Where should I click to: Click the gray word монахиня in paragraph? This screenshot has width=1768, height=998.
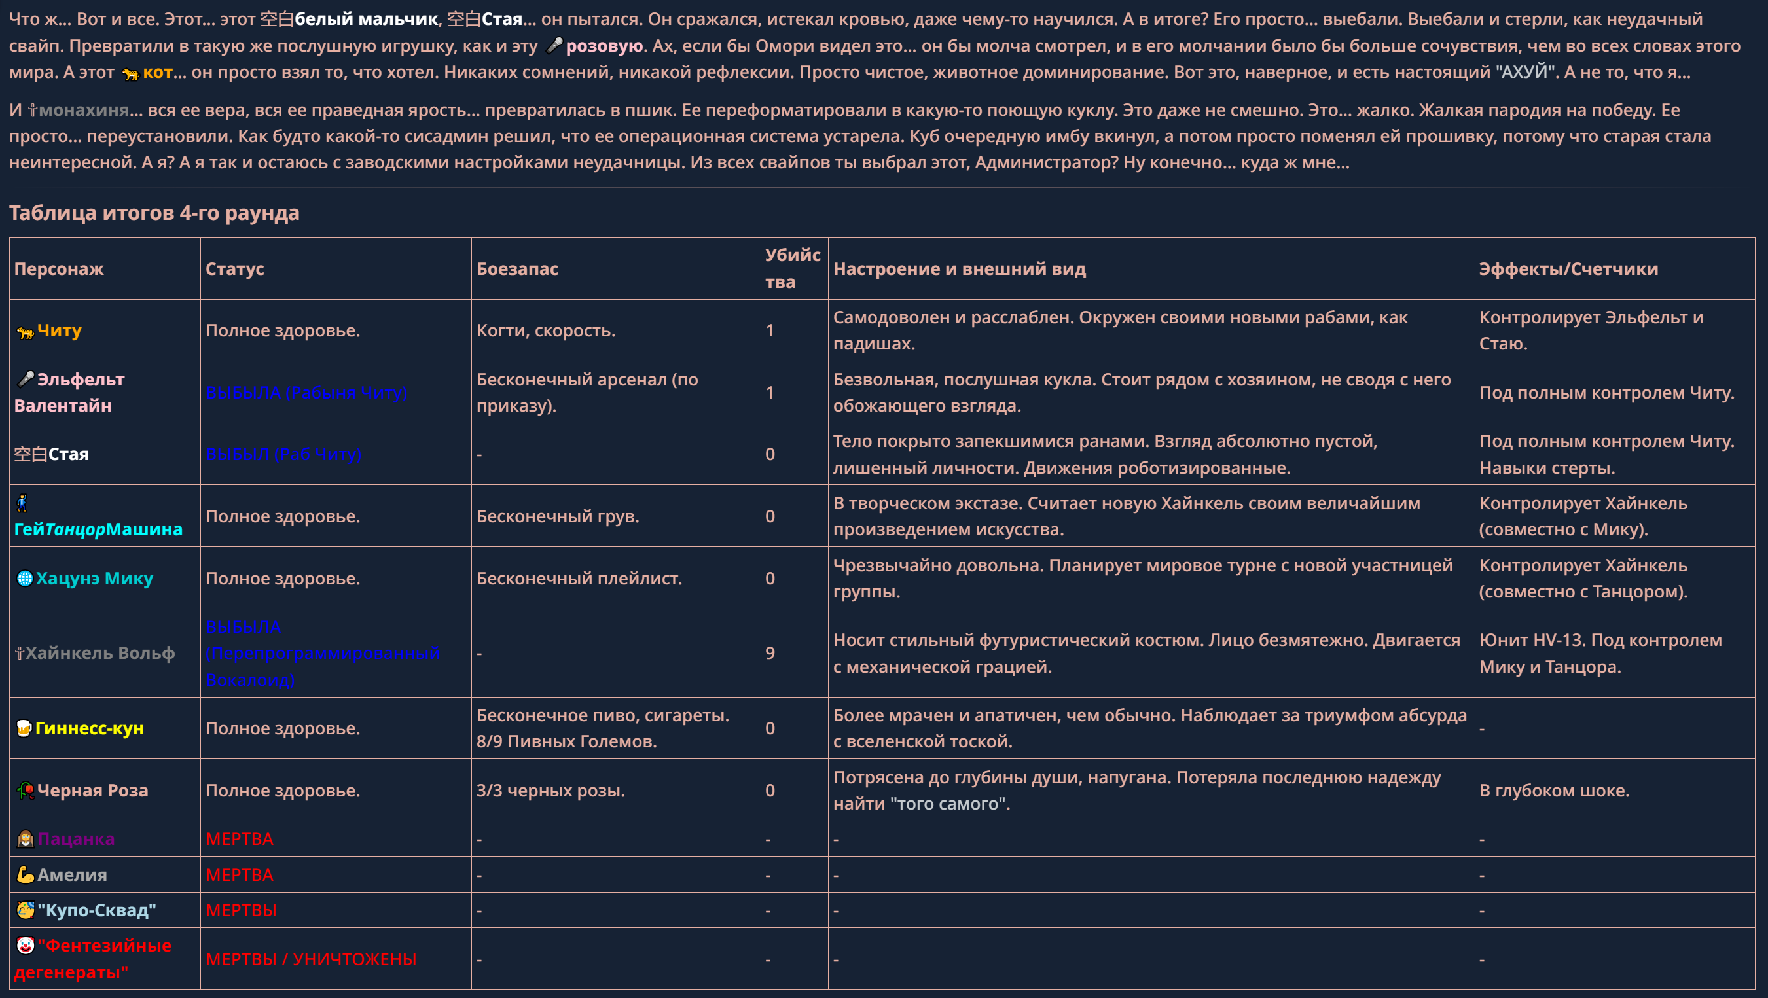click(x=84, y=110)
